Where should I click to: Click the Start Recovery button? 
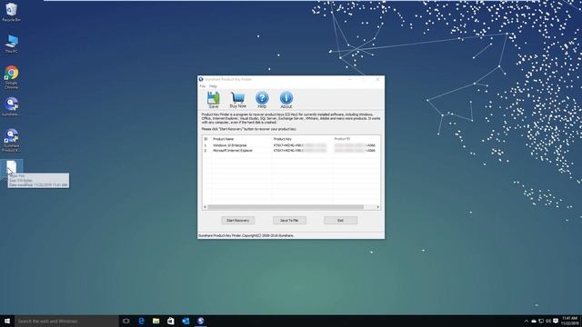238,220
